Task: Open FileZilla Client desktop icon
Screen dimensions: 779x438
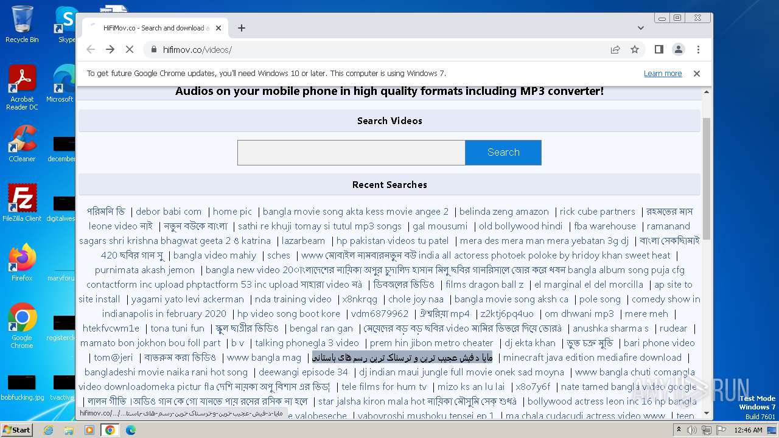Action: click(22, 203)
